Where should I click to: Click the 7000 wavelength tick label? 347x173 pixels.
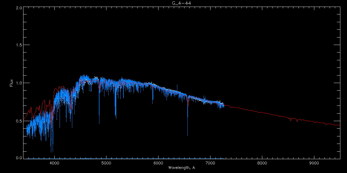coord(210,163)
